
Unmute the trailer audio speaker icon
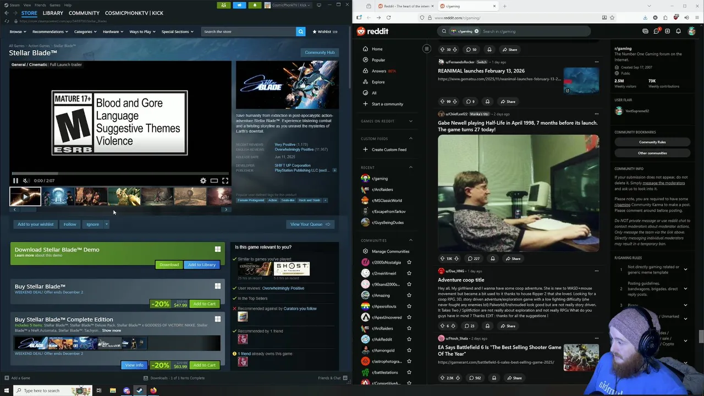coord(26,180)
